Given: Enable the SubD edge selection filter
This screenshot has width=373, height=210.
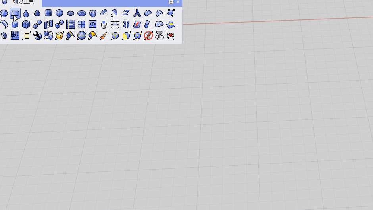Looking at the screenshot, I should tap(115, 35).
